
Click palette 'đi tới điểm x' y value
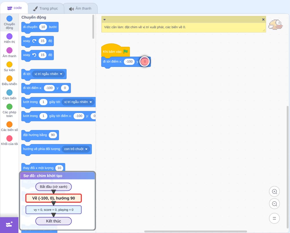point(65,88)
